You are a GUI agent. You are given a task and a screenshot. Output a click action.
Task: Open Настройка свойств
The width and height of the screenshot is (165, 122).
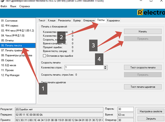[151, 111]
